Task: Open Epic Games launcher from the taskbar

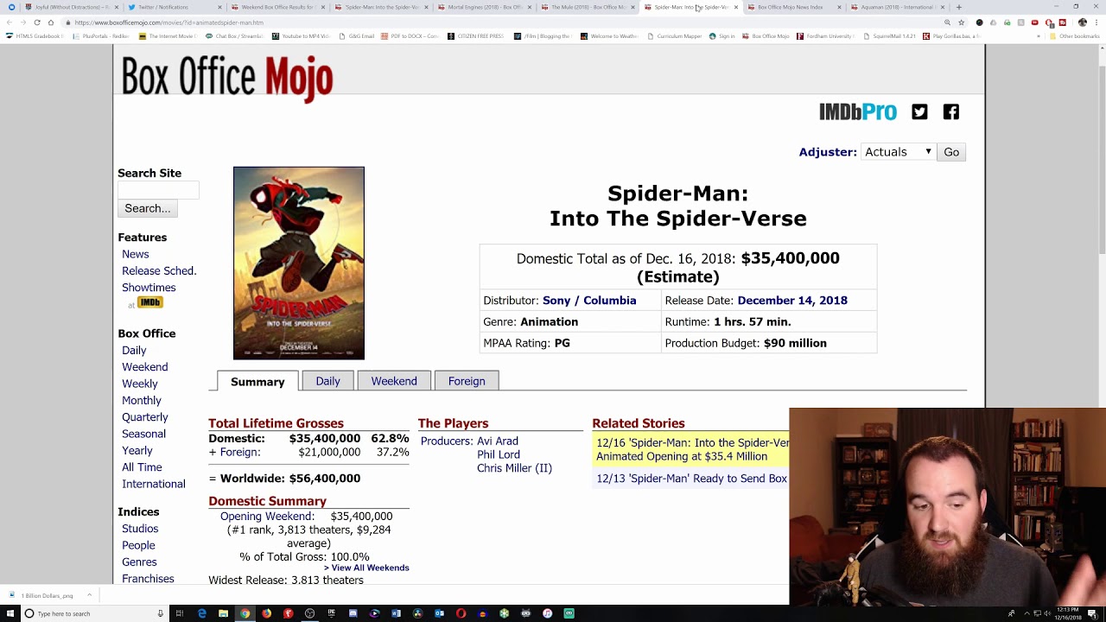Action: coord(331,613)
